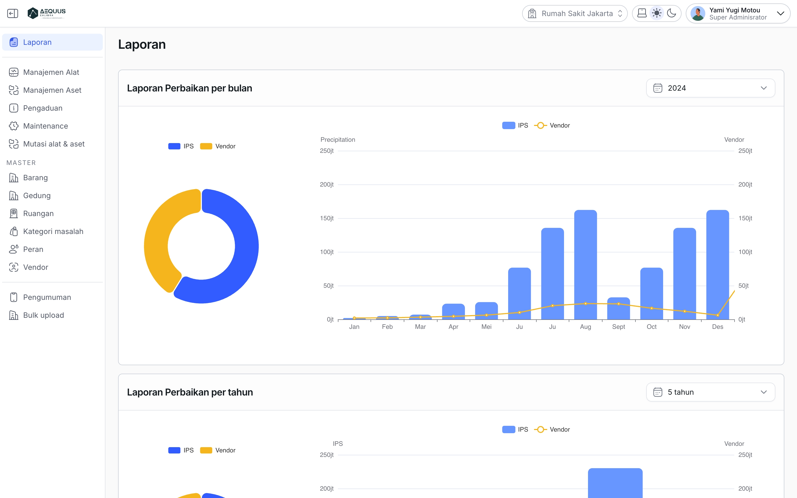Open the 5 tahun range dropdown
This screenshot has height=498, width=797.
pyautogui.click(x=710, y=392)
